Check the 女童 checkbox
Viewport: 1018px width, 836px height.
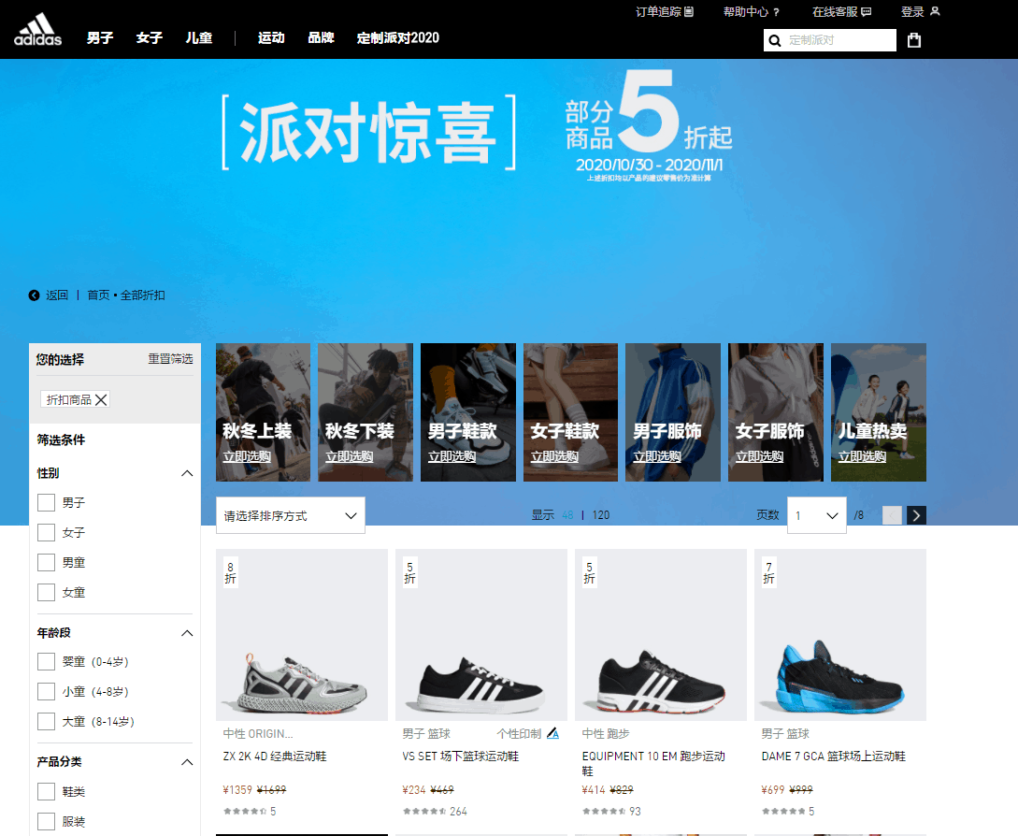(46, 593)
